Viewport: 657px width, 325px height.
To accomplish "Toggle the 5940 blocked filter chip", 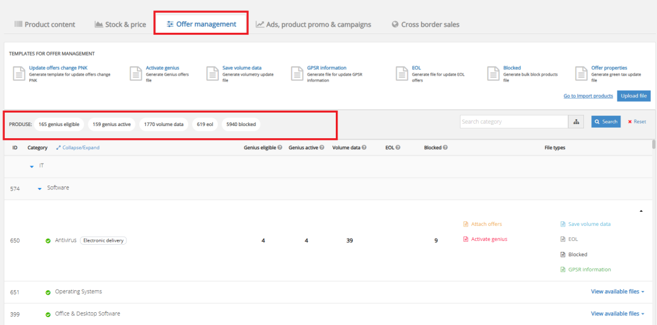I will 241,124.
